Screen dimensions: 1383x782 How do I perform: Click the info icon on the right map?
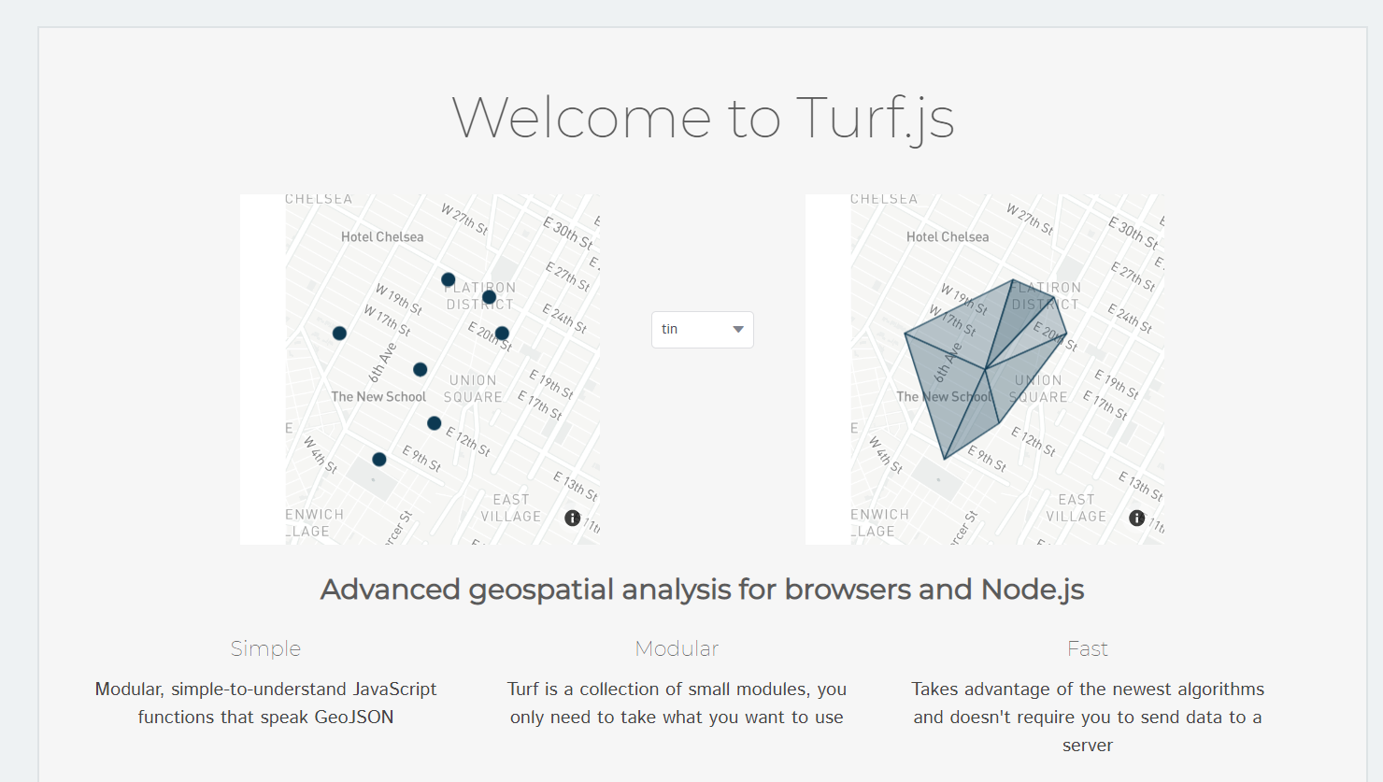tap(1137, 518)
